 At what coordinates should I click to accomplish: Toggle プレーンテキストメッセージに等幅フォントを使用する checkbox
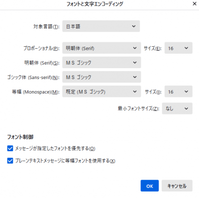pos(10,161)
